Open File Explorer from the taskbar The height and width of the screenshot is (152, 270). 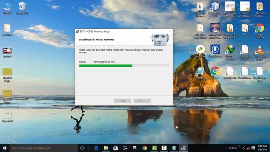tap(106, 148)
